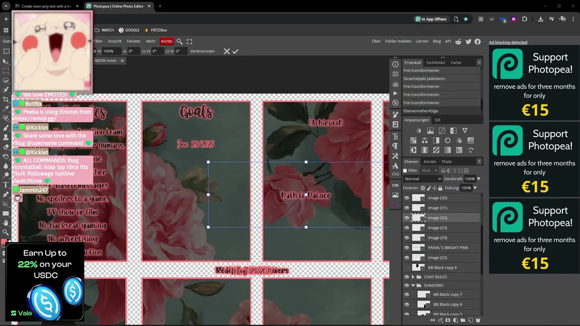Open the Normal blend mode dropdown

pos(422,179)
